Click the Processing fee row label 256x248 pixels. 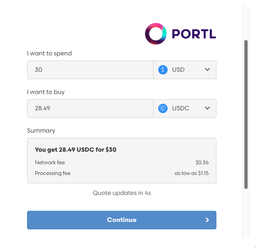tap(53, 173)
